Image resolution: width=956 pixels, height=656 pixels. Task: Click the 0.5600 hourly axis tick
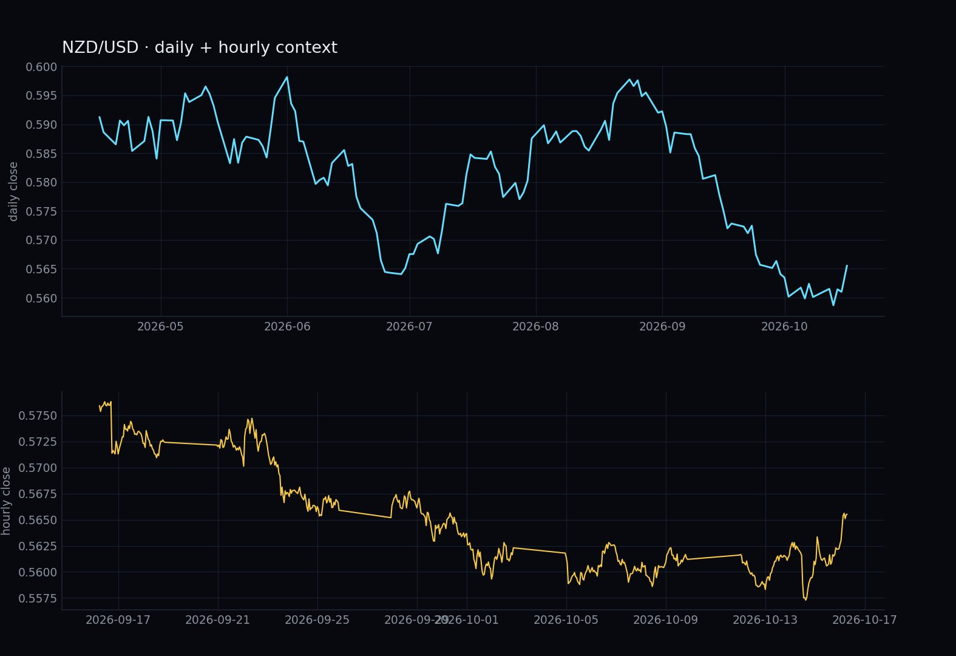click(38, 573)
